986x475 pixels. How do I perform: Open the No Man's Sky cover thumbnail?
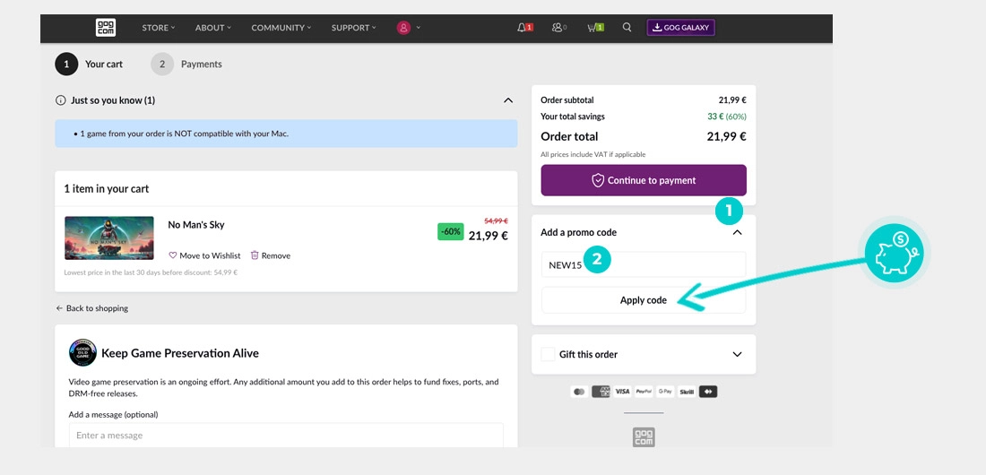pyautogui.click(x=108, y=237)
